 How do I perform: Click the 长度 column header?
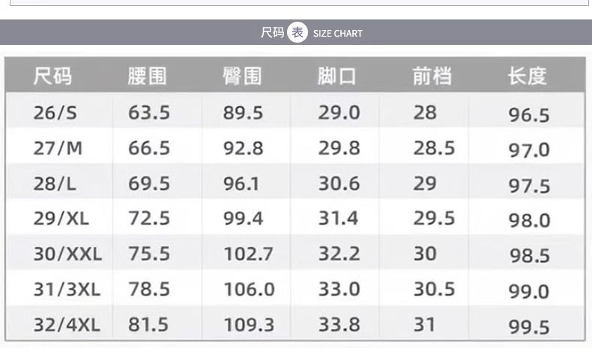(x=527, y=76)
